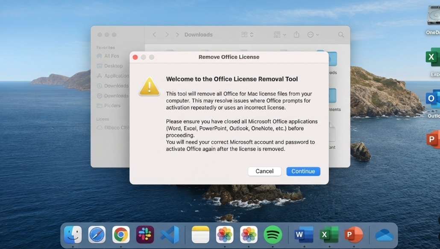Close the Remove Office License dialog
This screenshot has width=440, height=249.
tap(135, 57)
